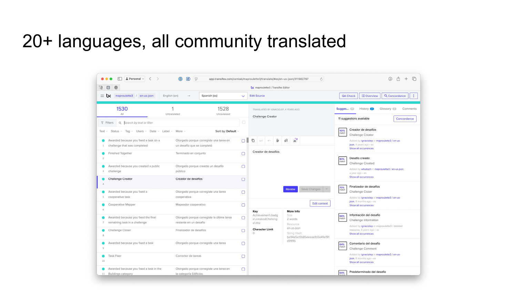Show the 1 Untranslated strings tab
This screenshot has height=291, width=517.
(x=173, y=111)
